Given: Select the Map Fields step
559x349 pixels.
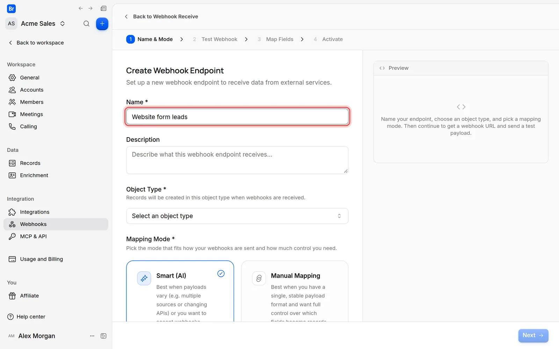Looking at the screenshot, I should pyautogui.click(x=275, y=39).
